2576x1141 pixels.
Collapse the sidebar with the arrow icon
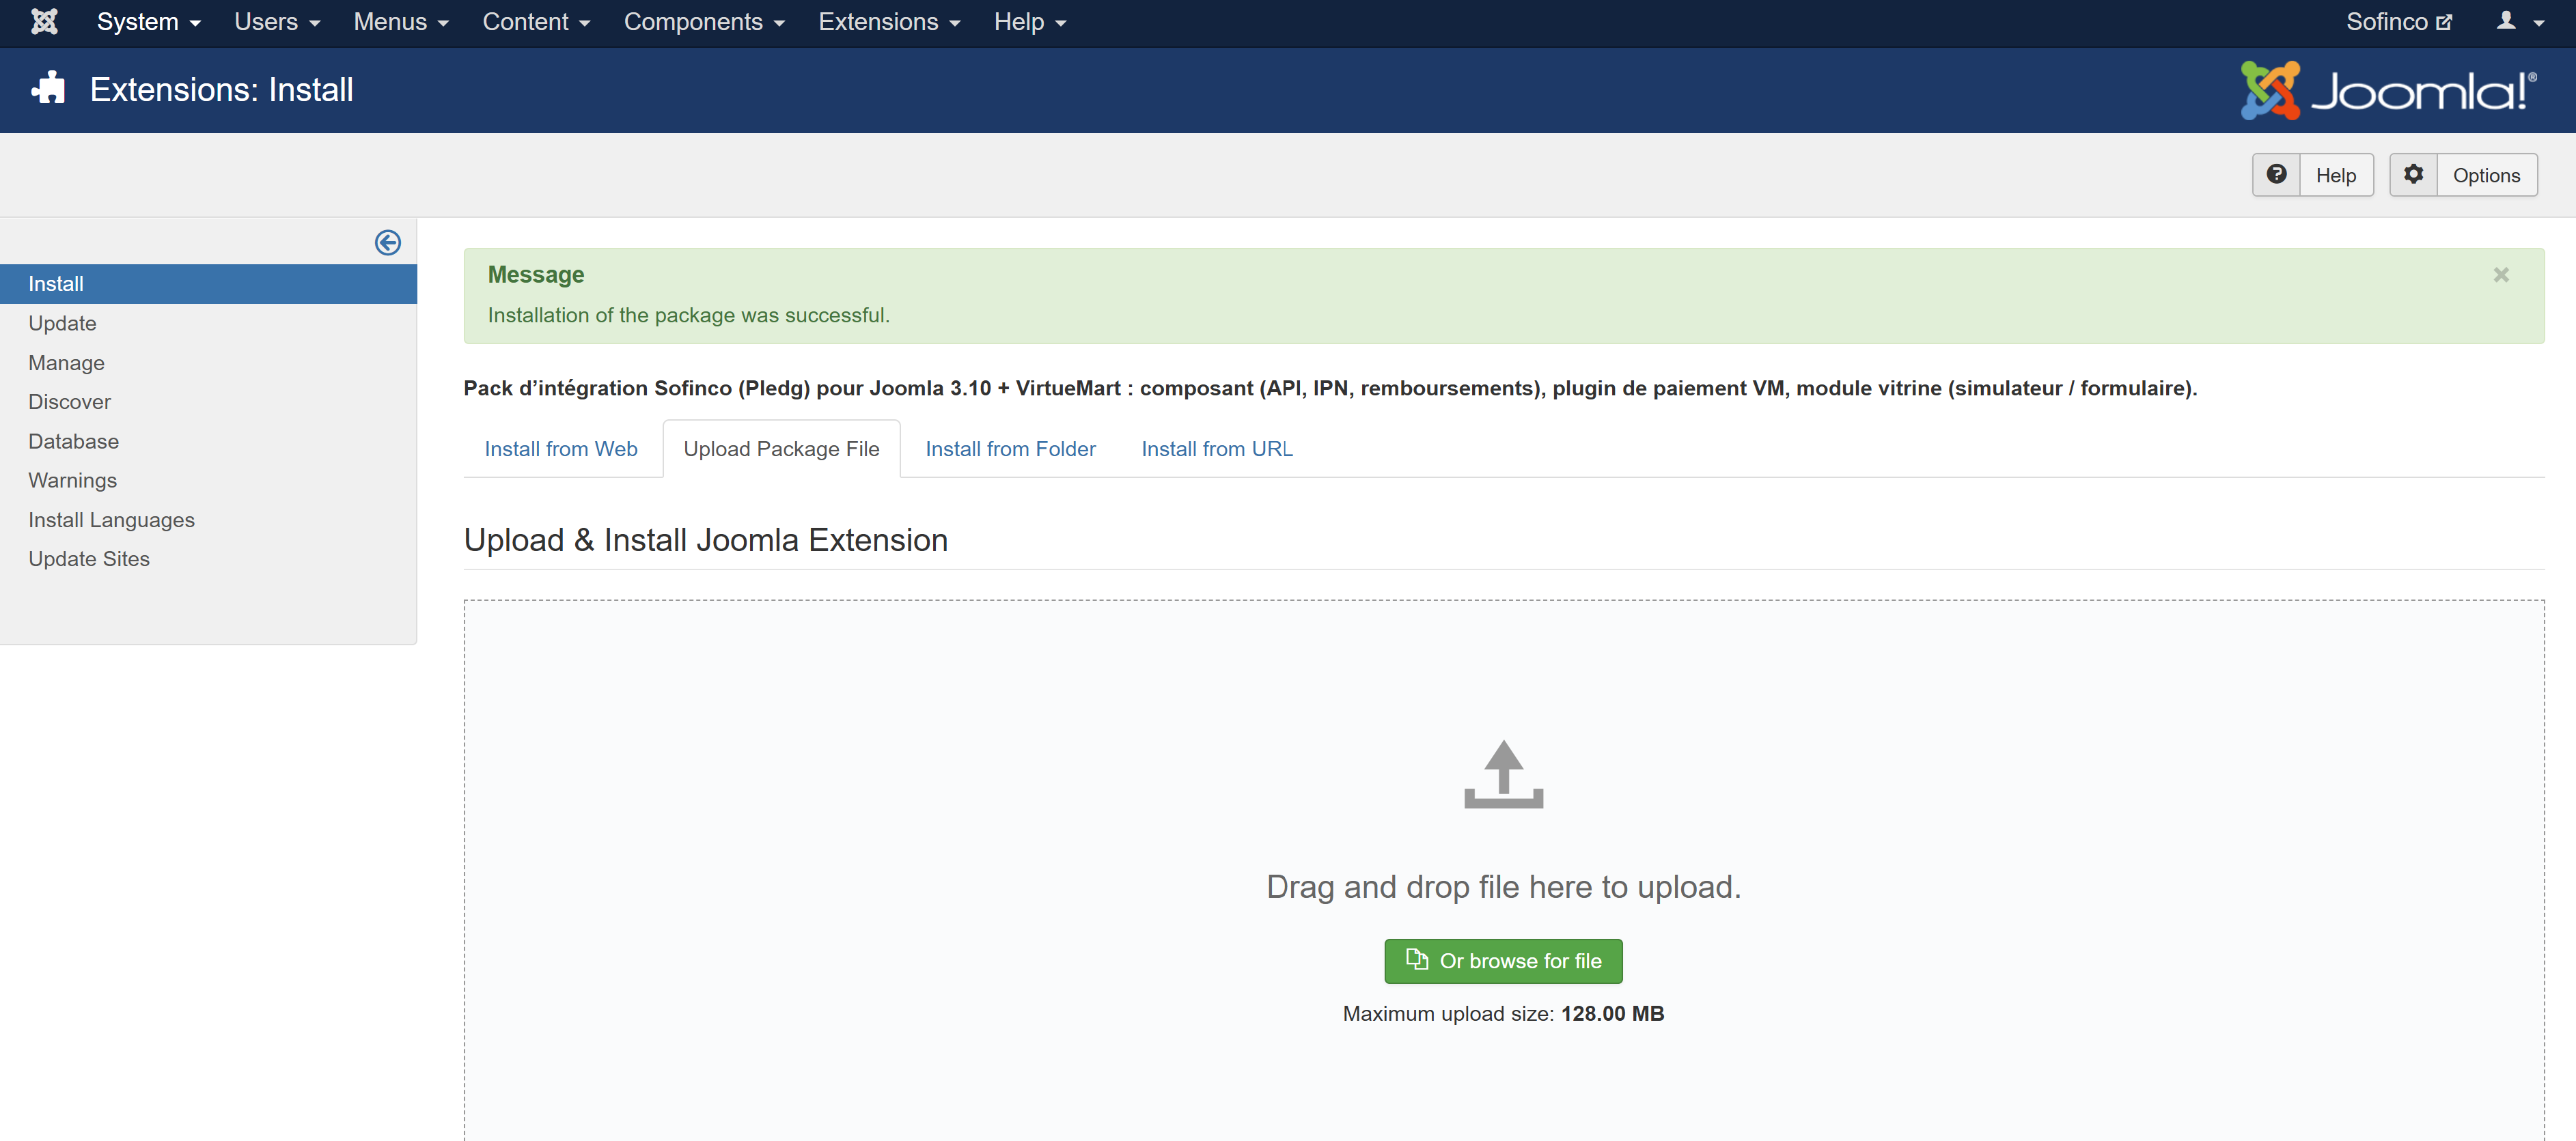tap(388, 242)
